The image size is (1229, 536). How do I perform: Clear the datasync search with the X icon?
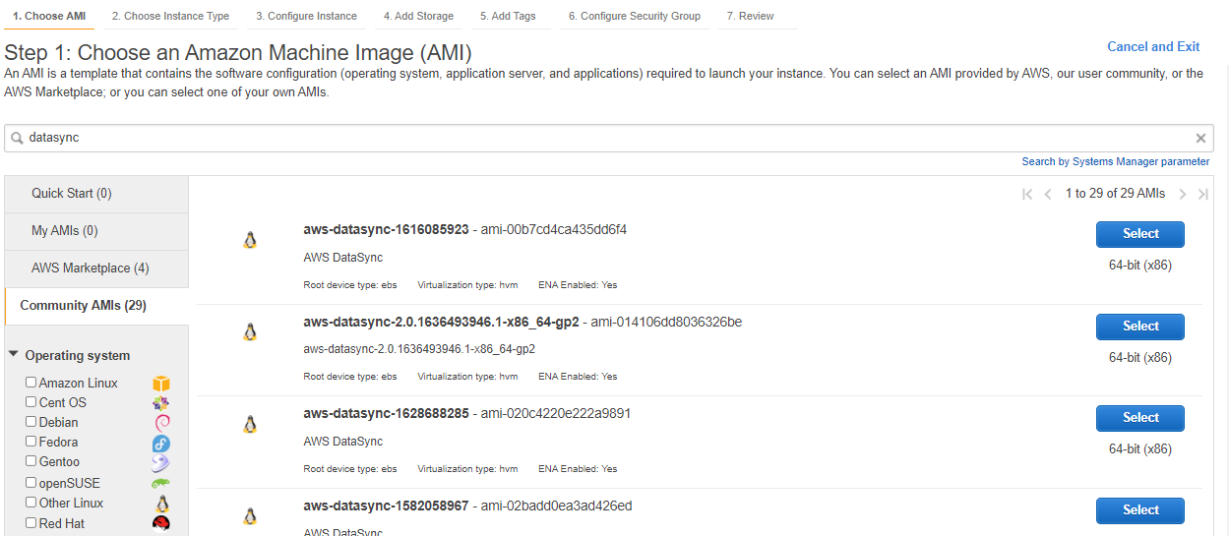pyautogui.click(x=1200, y=139)
